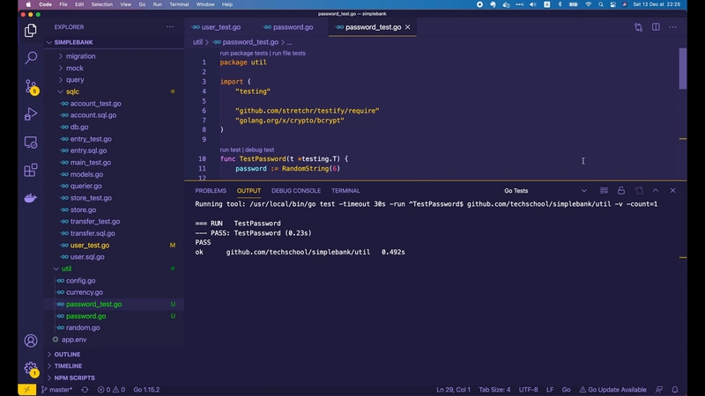Collapse the sqlc folder

[72, 92]
